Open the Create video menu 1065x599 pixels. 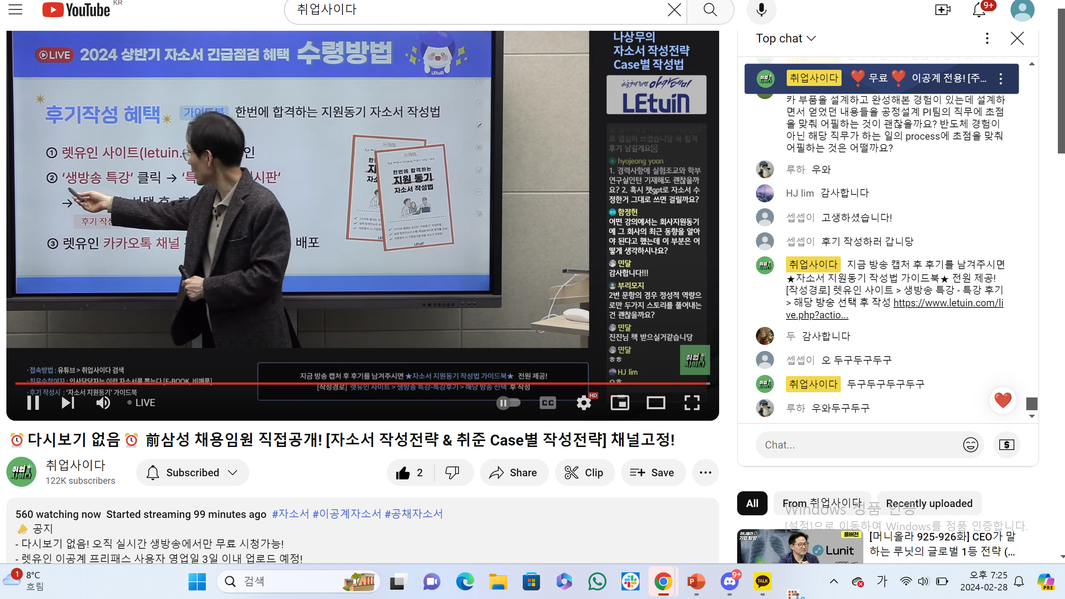[x=943, y=9]
